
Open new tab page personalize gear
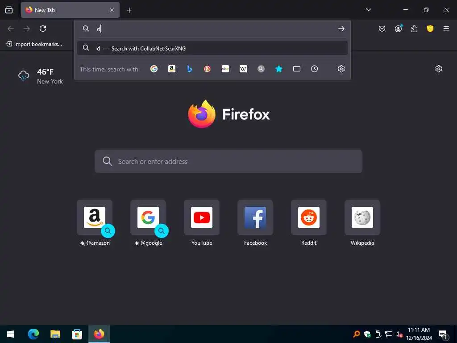439,69
